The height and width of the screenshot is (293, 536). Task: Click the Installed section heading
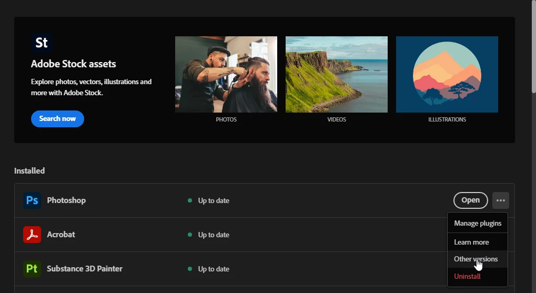(x=29, y=170)
